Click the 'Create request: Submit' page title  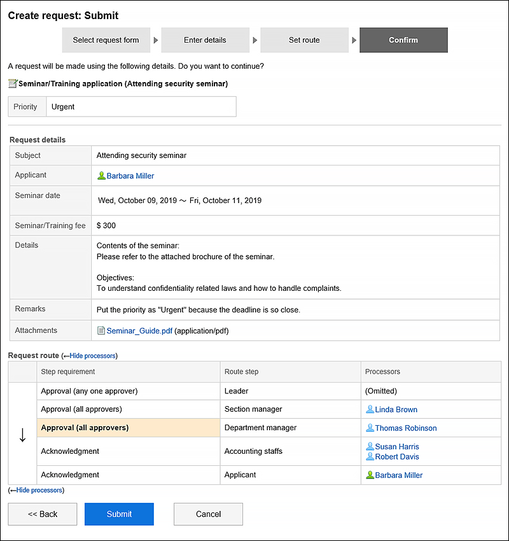click(x=63, y=15)
